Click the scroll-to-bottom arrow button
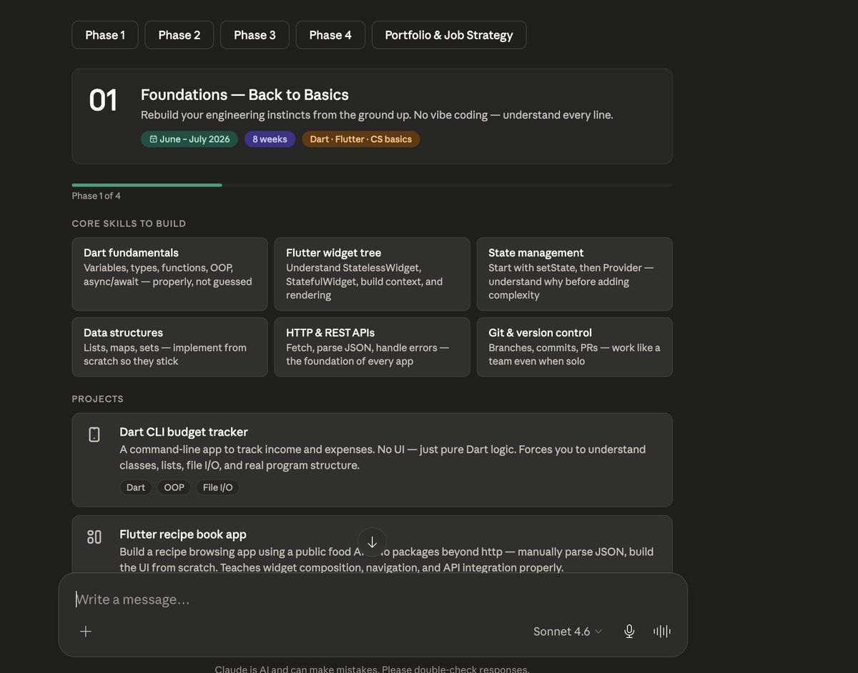 coord(372,542)
